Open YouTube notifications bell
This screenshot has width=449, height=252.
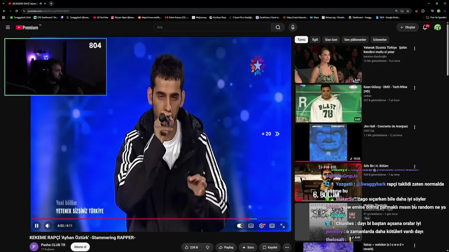[x=425, y=27]
